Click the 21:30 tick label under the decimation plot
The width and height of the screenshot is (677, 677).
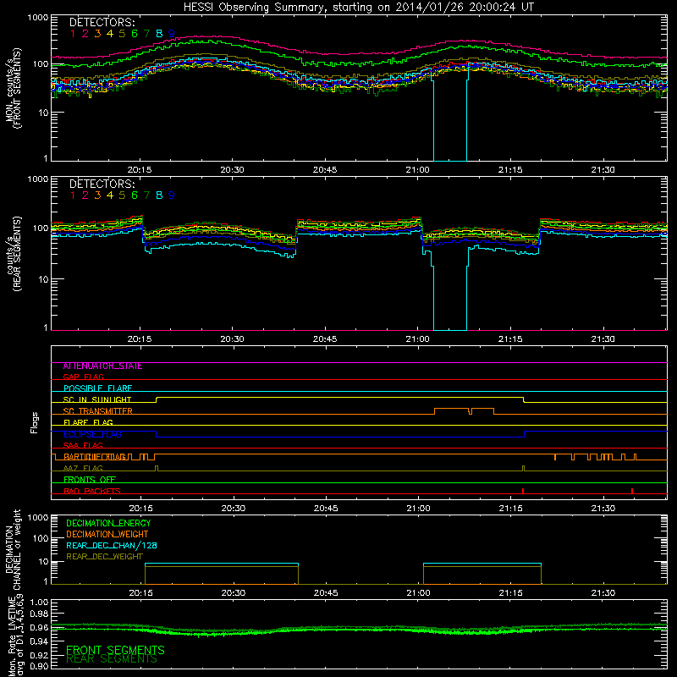tap(603, 593)
